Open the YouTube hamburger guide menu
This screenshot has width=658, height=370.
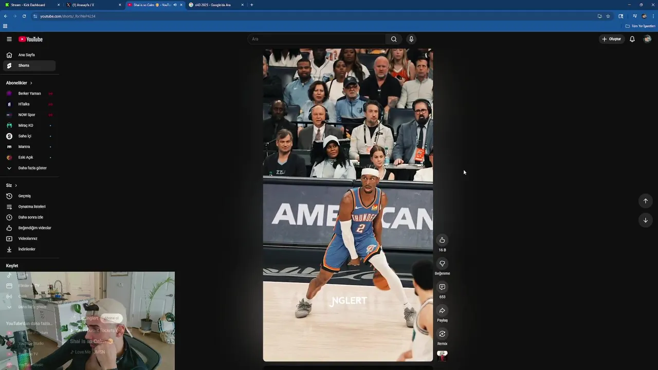pyautogui.click(x=9, y=39)
